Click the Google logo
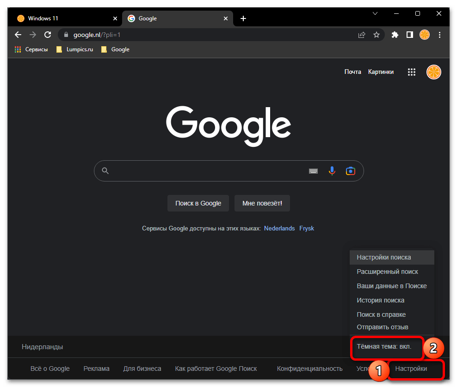Viewport: 457px width, 387px height. (x=228, y=126)
